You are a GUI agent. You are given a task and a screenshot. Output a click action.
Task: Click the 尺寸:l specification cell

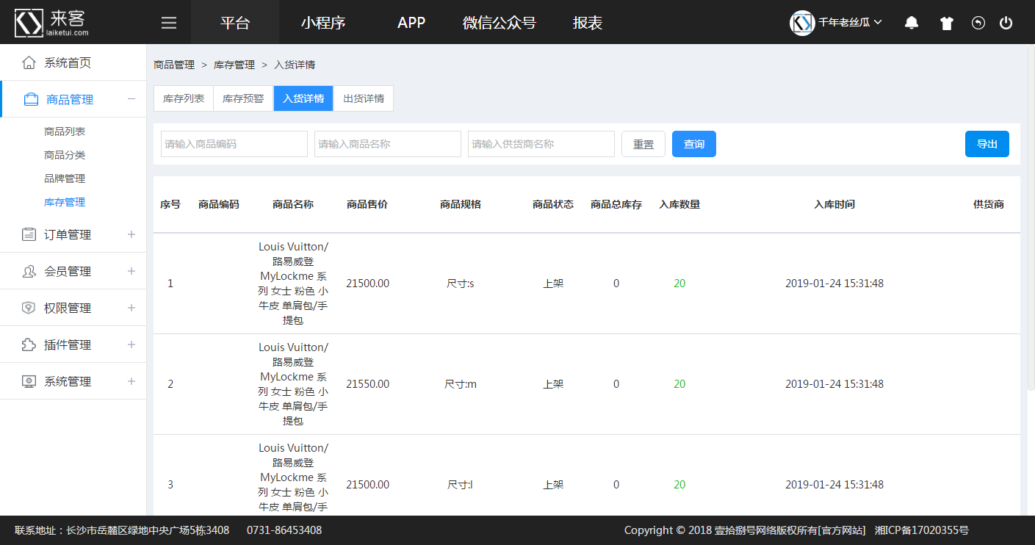click(x=461, y=485)
